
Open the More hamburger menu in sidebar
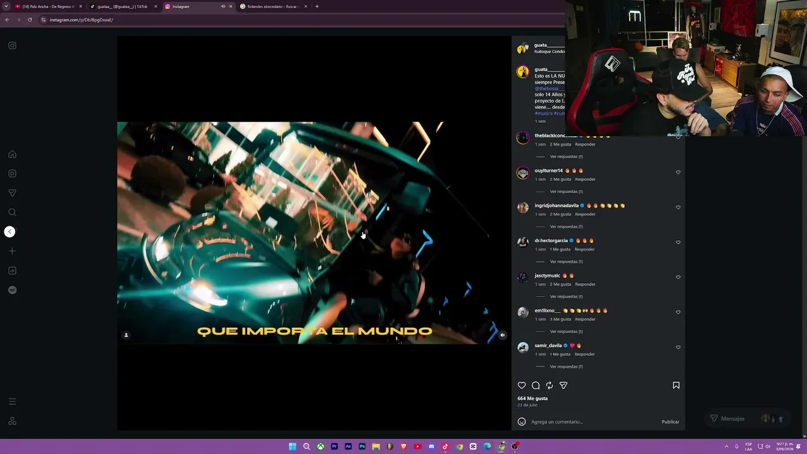(12, 402)
